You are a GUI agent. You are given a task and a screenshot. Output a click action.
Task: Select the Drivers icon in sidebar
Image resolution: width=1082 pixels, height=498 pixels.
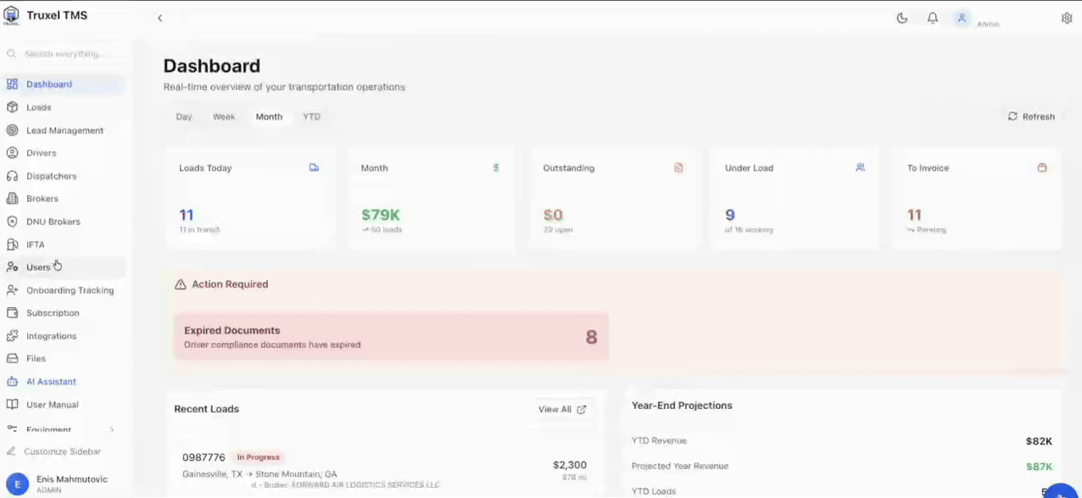tap(13, 153)
